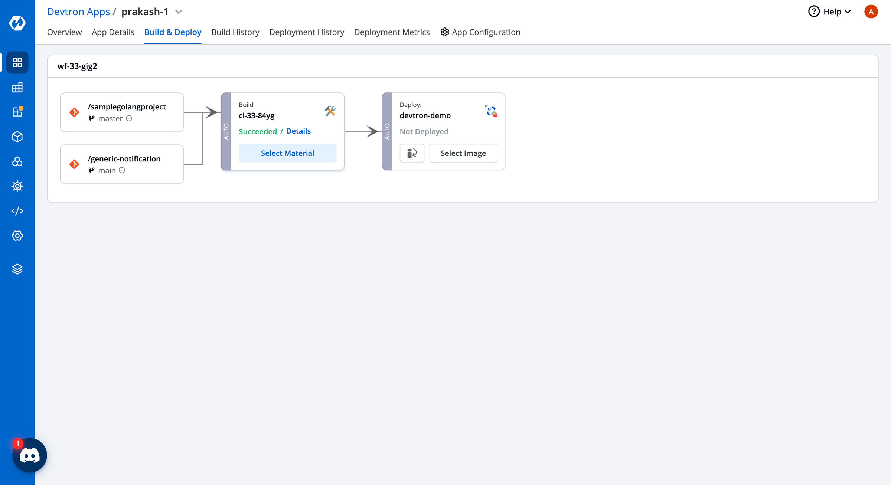891x485 pixels.
Task: Expand the prakash-1 app dropdown
Action: (x=179, y=12)
